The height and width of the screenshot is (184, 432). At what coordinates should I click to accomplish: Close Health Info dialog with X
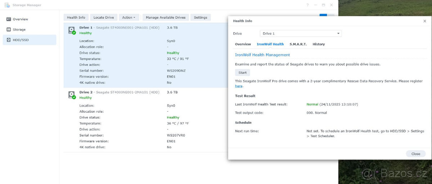[x=424, y=21]
